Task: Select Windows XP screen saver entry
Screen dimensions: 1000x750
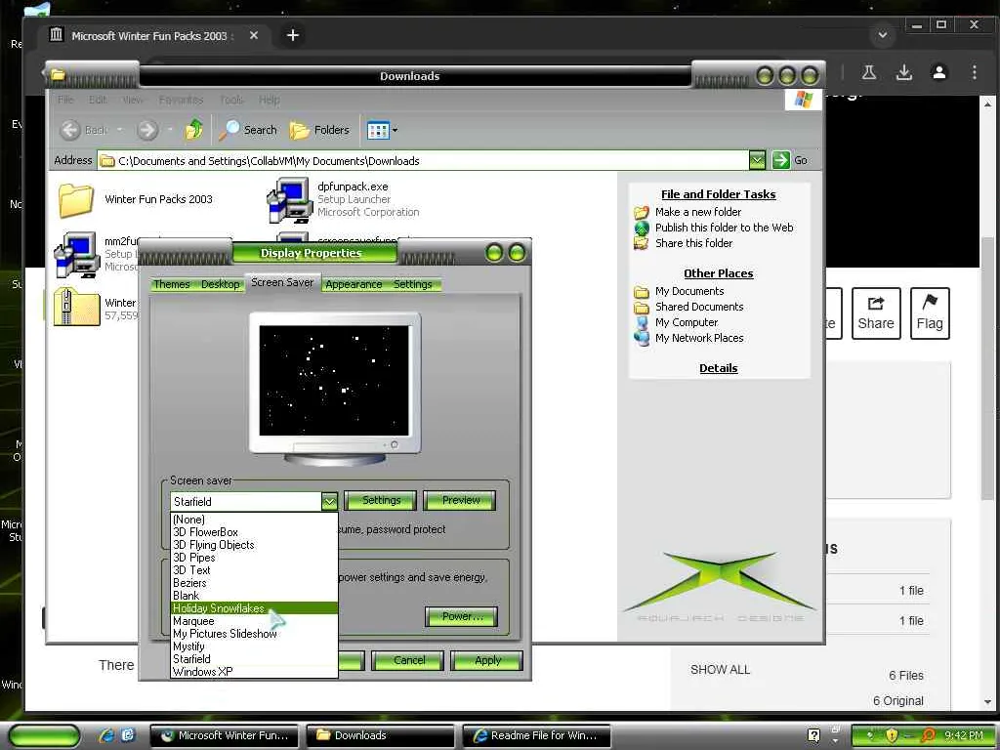Action: click(254, 672)
